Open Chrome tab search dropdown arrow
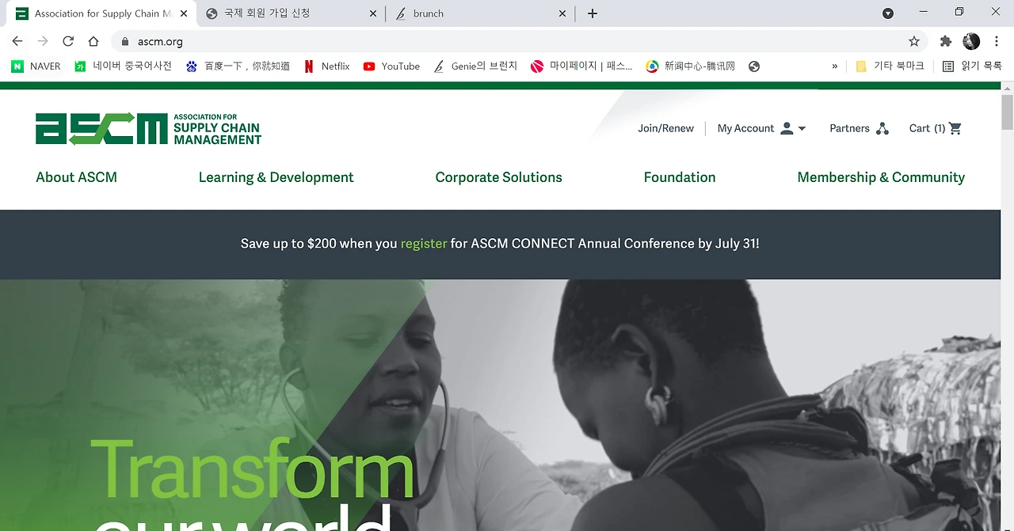The width and height of the screenshot is (1014, 531). (x=888, y=13)
